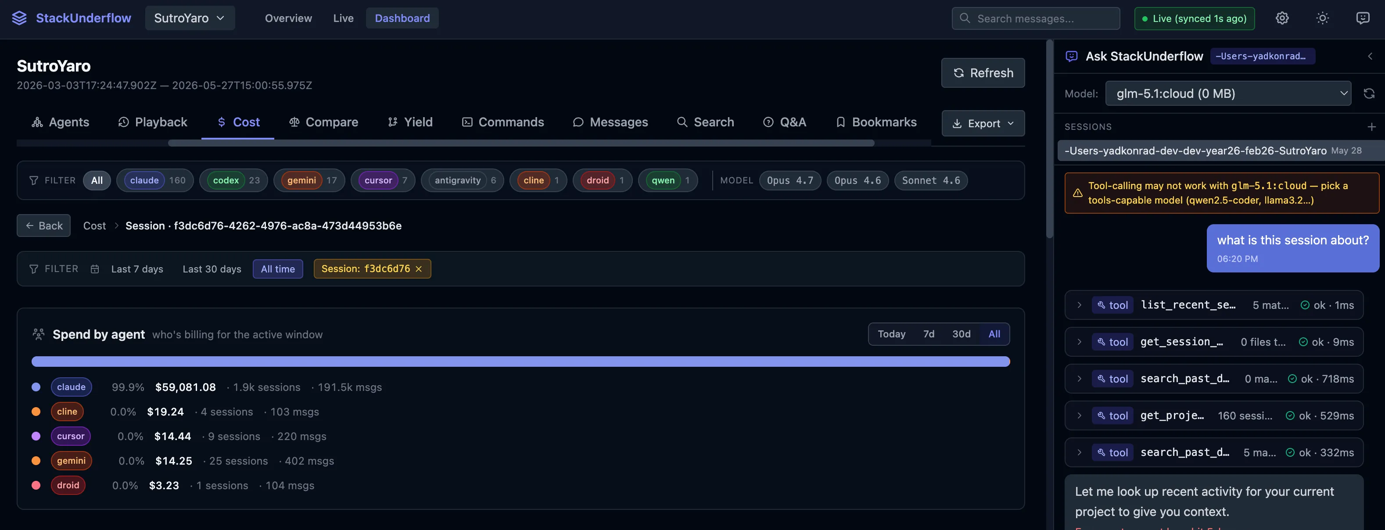Click the horizontal tab scrollbar thumb
This screenshot has height=530, width=1385.
(520, 143)
